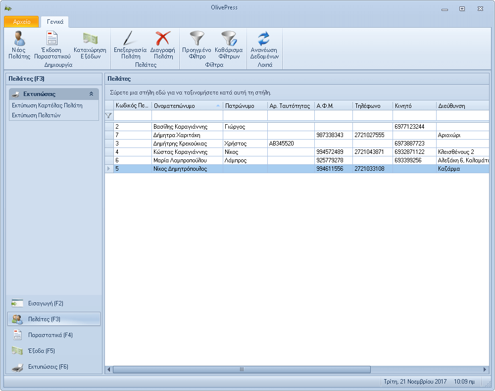Click the Διαγραφή Πελάτη red X icon
Screen dimensions: 495x391
tap(163, 39)
